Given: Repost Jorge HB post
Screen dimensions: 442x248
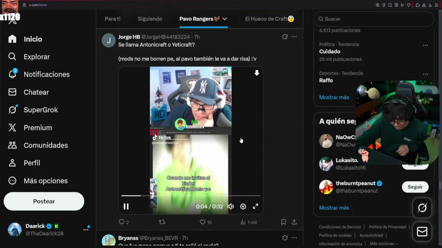Looking at the screenshot, I should tap(162, 222).
